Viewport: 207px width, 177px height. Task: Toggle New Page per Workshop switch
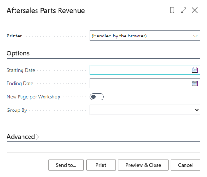pos(97,97)
